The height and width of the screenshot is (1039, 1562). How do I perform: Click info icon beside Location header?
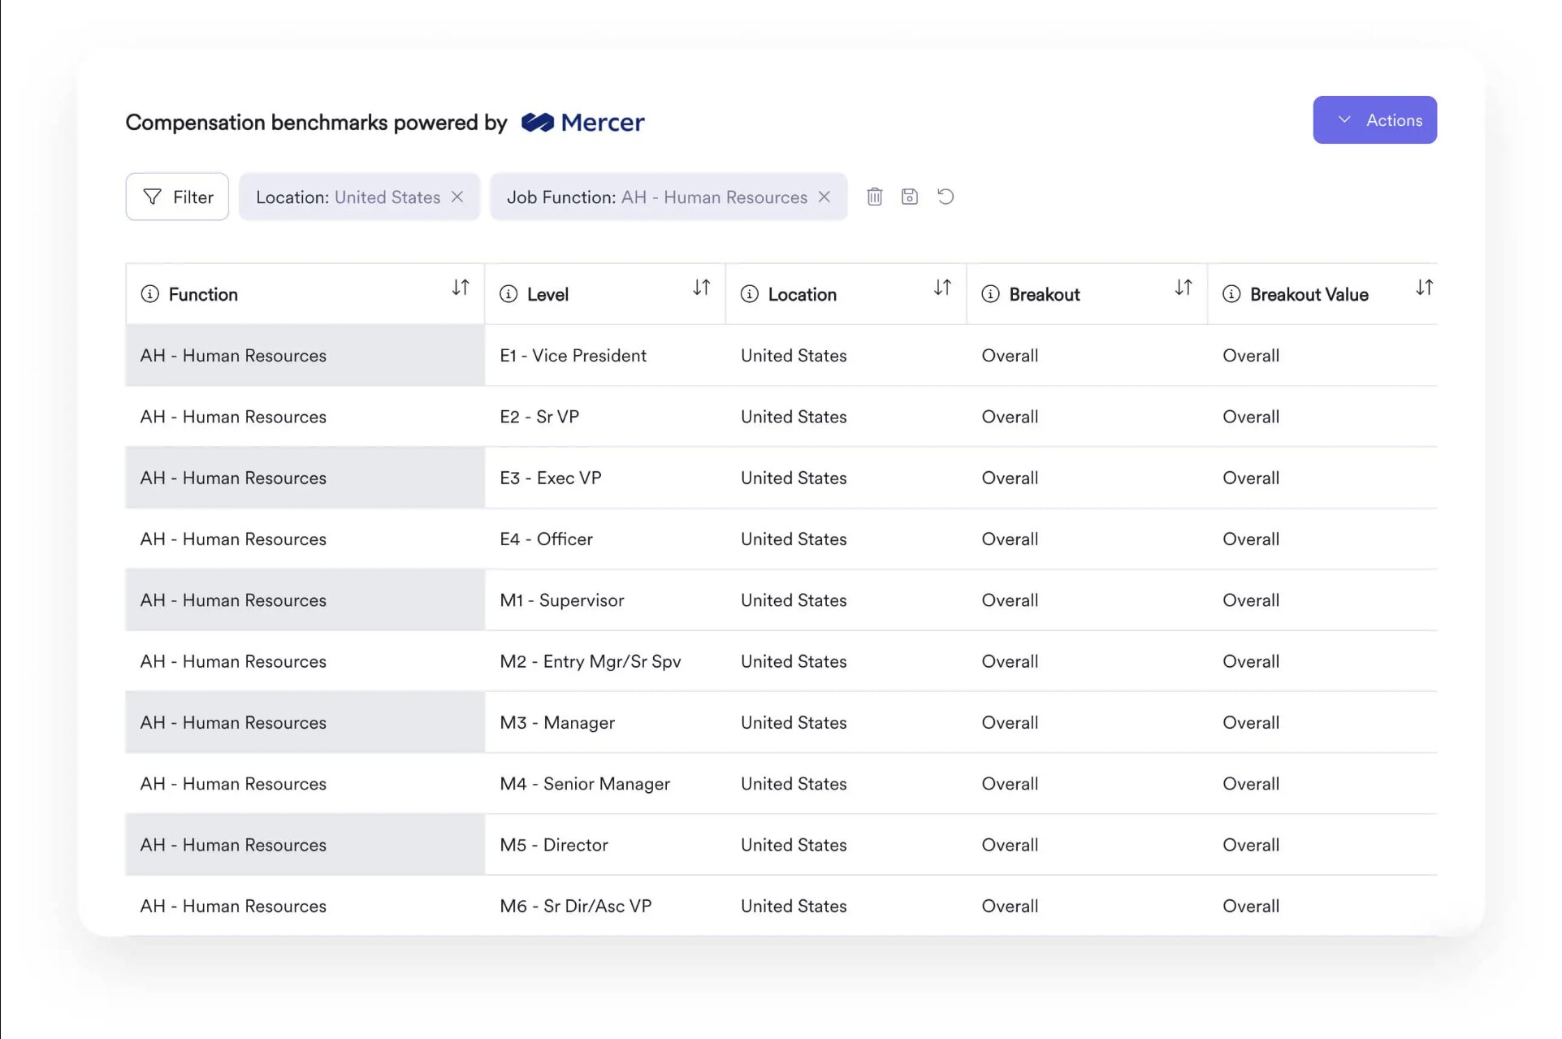click(749, 294)
